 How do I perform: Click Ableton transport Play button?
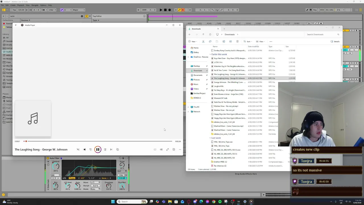point(161,10)
